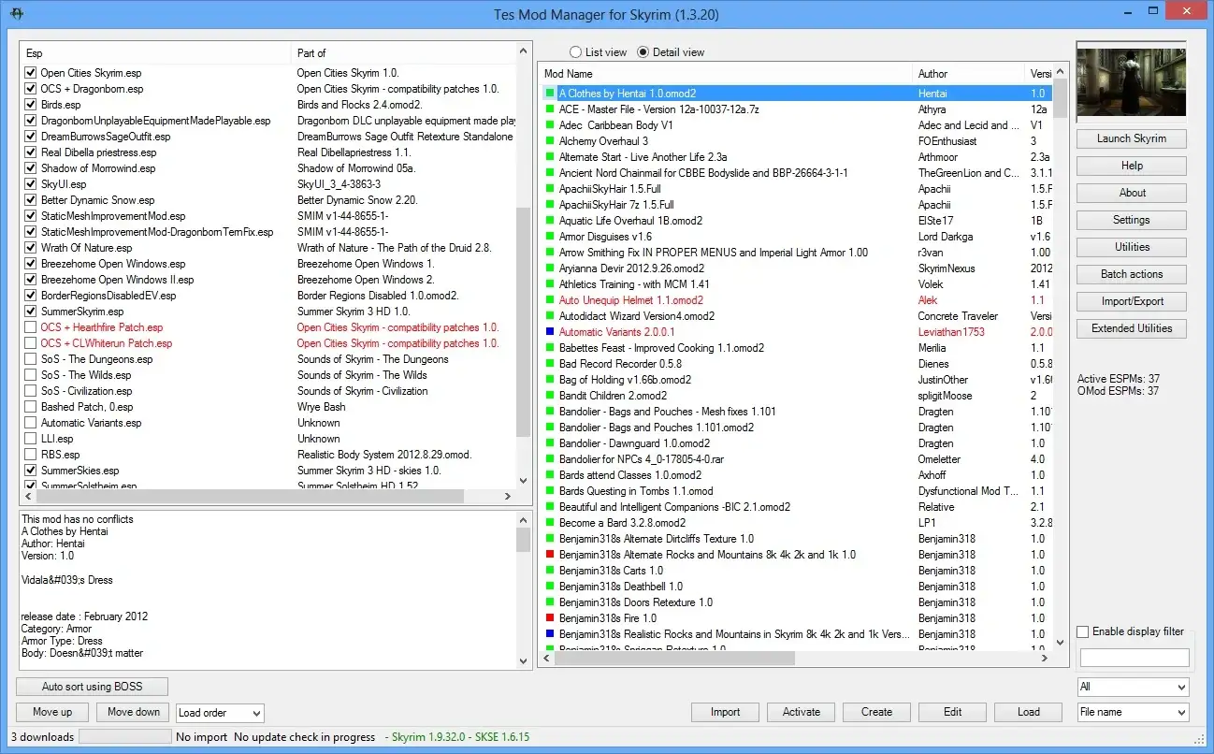
Task: Click the Skyrim screenshot thumbnail
Action: coord(1131,81)
